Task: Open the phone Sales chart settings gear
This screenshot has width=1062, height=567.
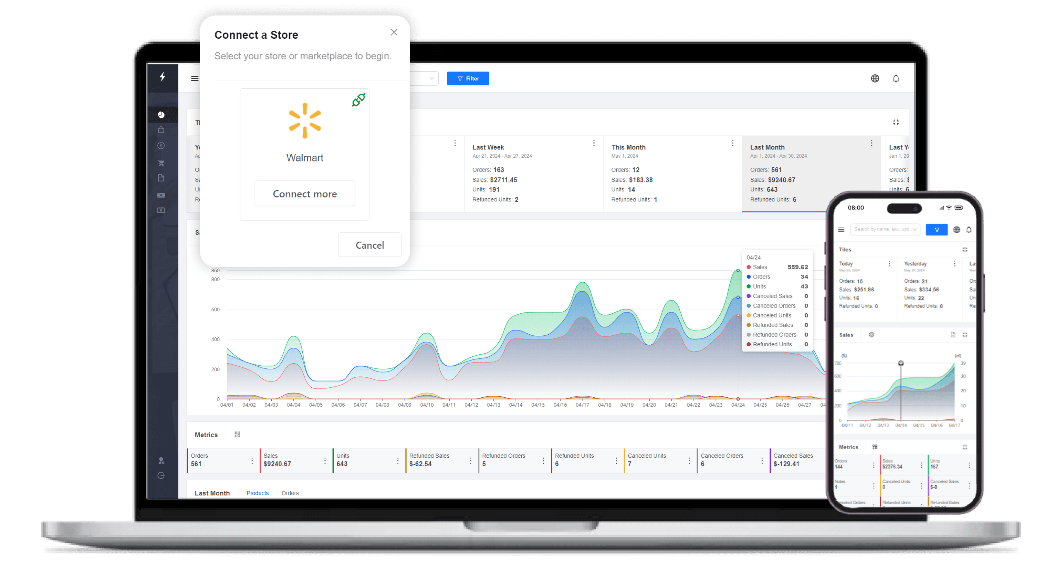Action: coord(872,335)
